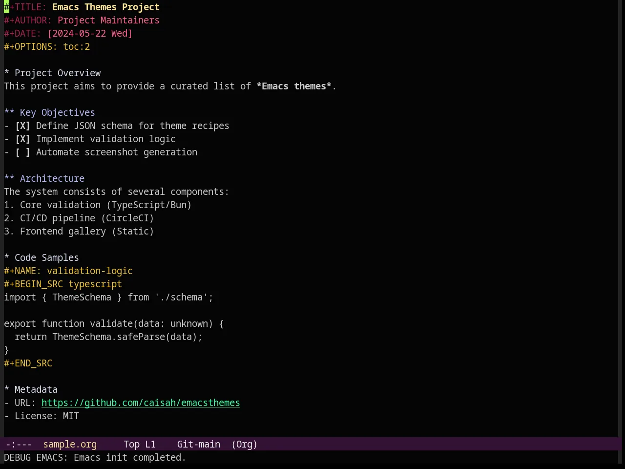
Task: Click the 'DEBUG EMACS: Emacs init completed.' echo message
Action: tap(95, 457)
